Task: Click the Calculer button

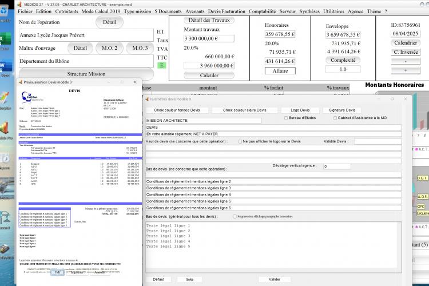Action: click(209, 76)
